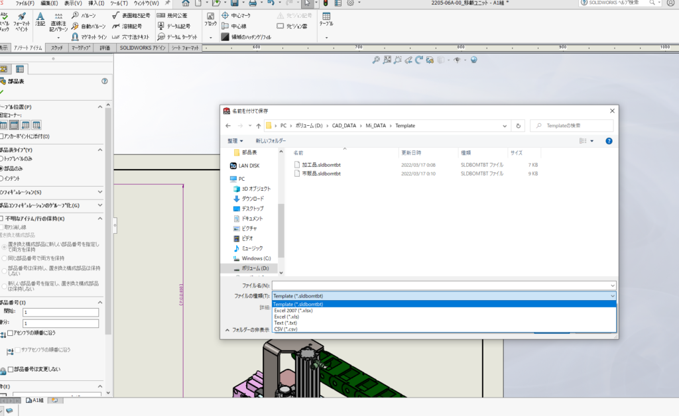The width and height of the screenshot is (679, 416).
Task: Click the バルーン (Balloon) tool icon
Action: click(76, 15)
